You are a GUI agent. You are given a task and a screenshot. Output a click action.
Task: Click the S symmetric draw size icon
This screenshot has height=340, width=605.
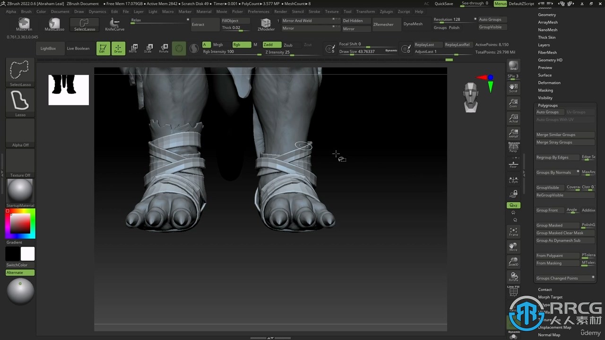point(330,48)
